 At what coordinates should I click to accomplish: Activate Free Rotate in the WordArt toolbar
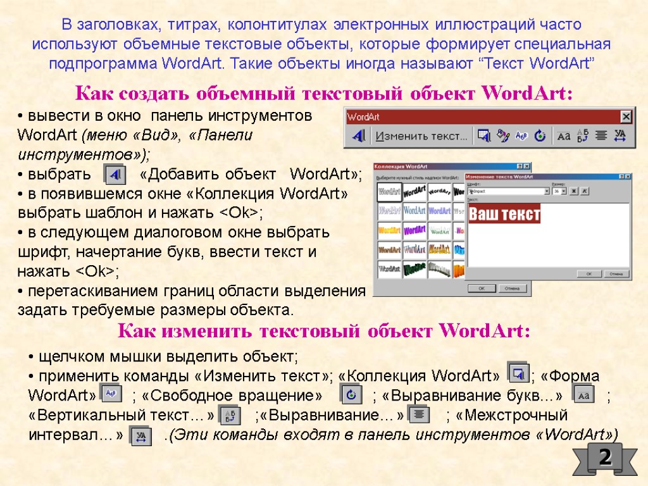[540, 135]
